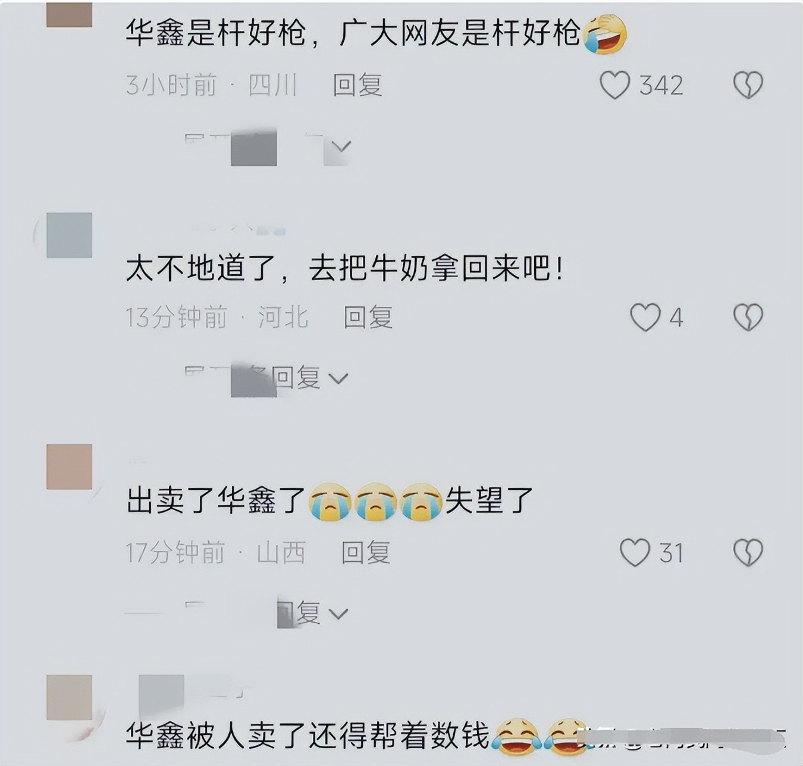This screenshot has width=803, height=766.
Task: Reply to the 17-minutes-ago Shanxi comment
Action: [365, 552]
